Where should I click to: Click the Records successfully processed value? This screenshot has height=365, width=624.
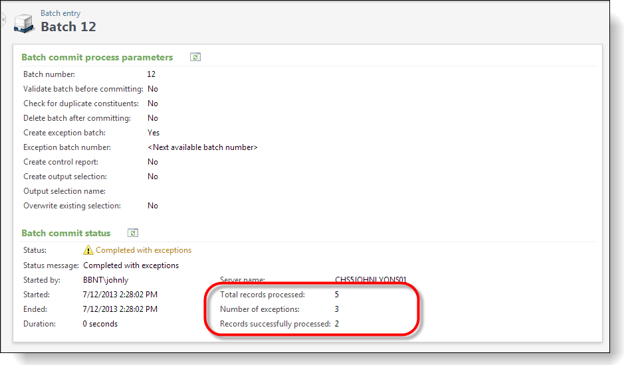coord(337,324)
